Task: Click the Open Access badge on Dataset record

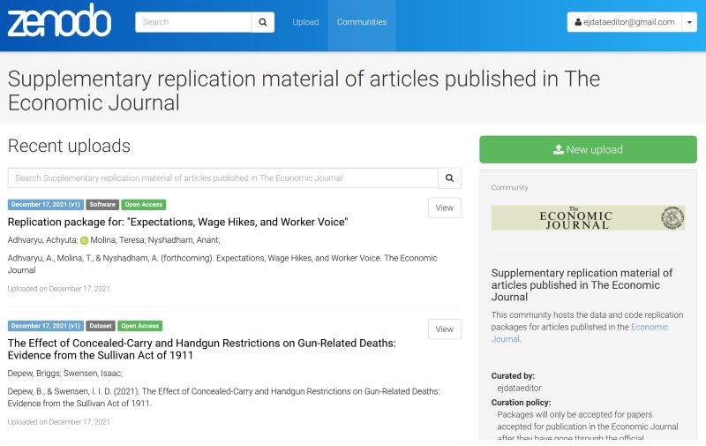Action: 140,326
